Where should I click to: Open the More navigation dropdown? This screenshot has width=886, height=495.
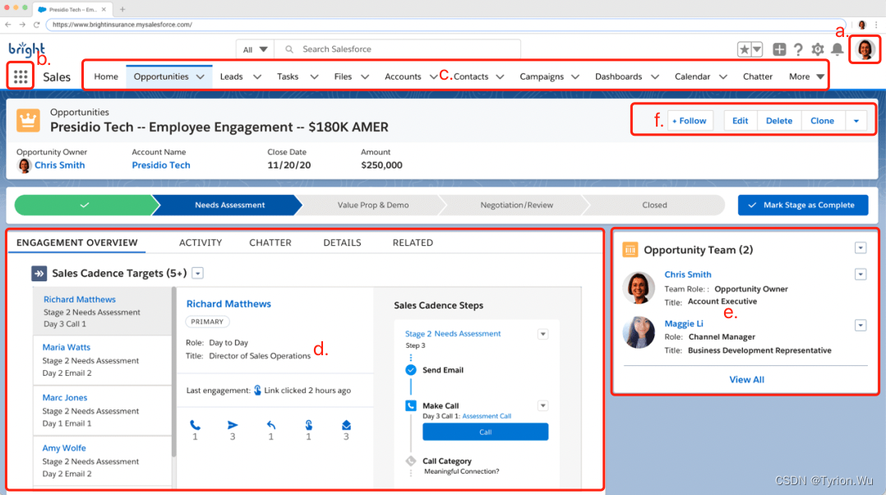pos(806,76)
